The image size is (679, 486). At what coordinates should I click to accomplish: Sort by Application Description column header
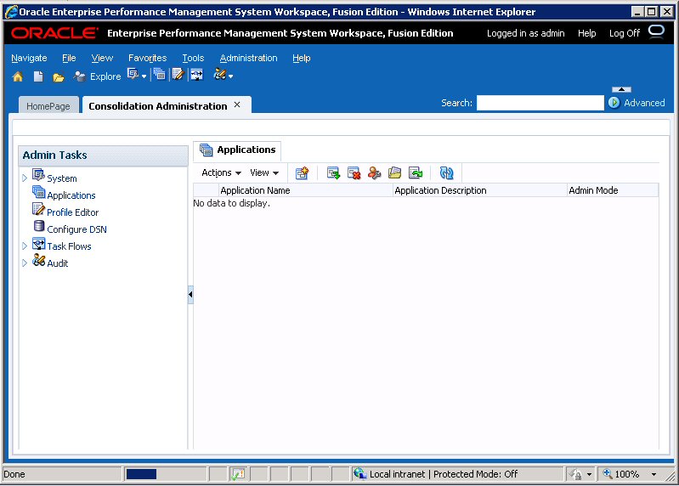[480, 190]
